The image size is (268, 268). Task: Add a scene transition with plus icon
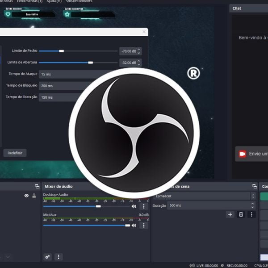[x=230, y=214]
